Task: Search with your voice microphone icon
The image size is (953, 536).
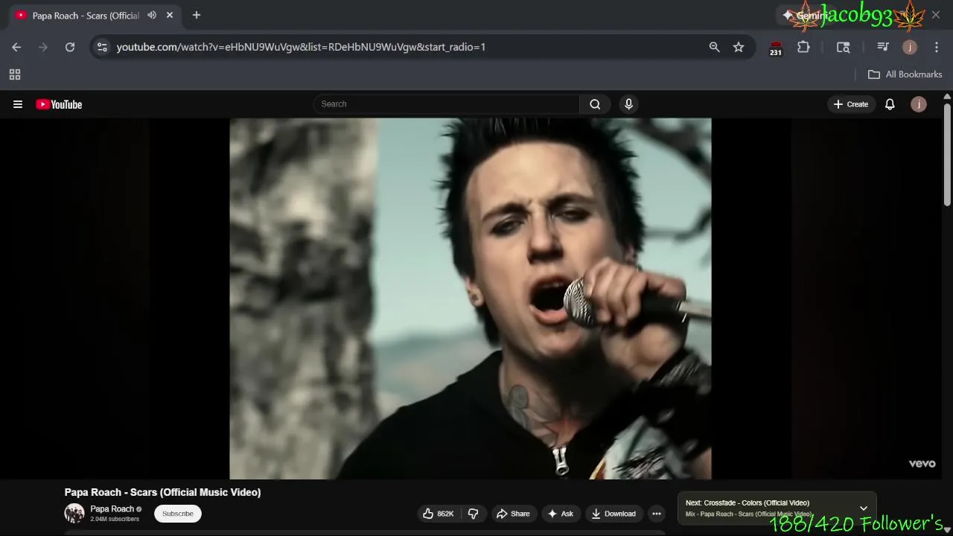Action: point(628,104)
